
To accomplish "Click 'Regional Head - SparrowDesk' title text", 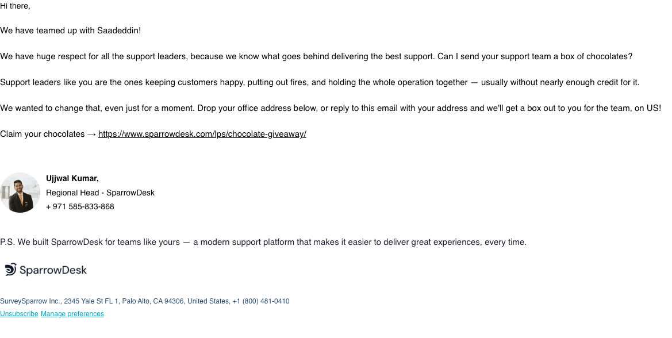I will (x=100, y=193).
